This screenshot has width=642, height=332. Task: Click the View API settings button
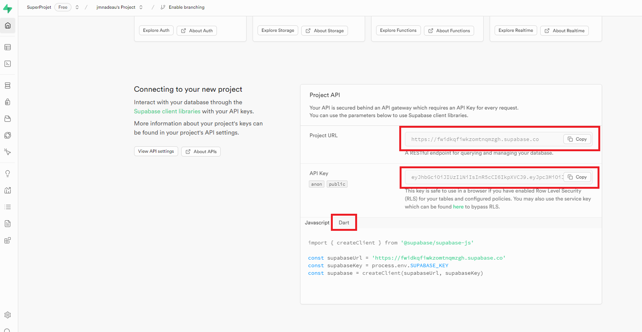[x=156, y=151]
